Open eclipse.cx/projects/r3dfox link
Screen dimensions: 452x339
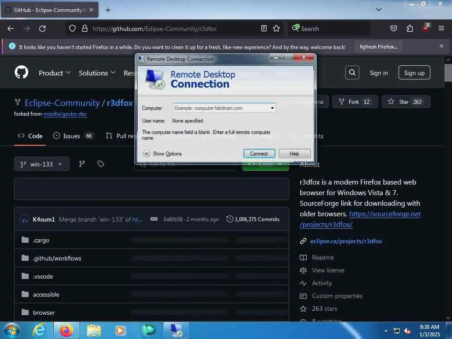point(346,241)
